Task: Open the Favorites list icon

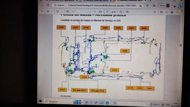Action: 148,6
